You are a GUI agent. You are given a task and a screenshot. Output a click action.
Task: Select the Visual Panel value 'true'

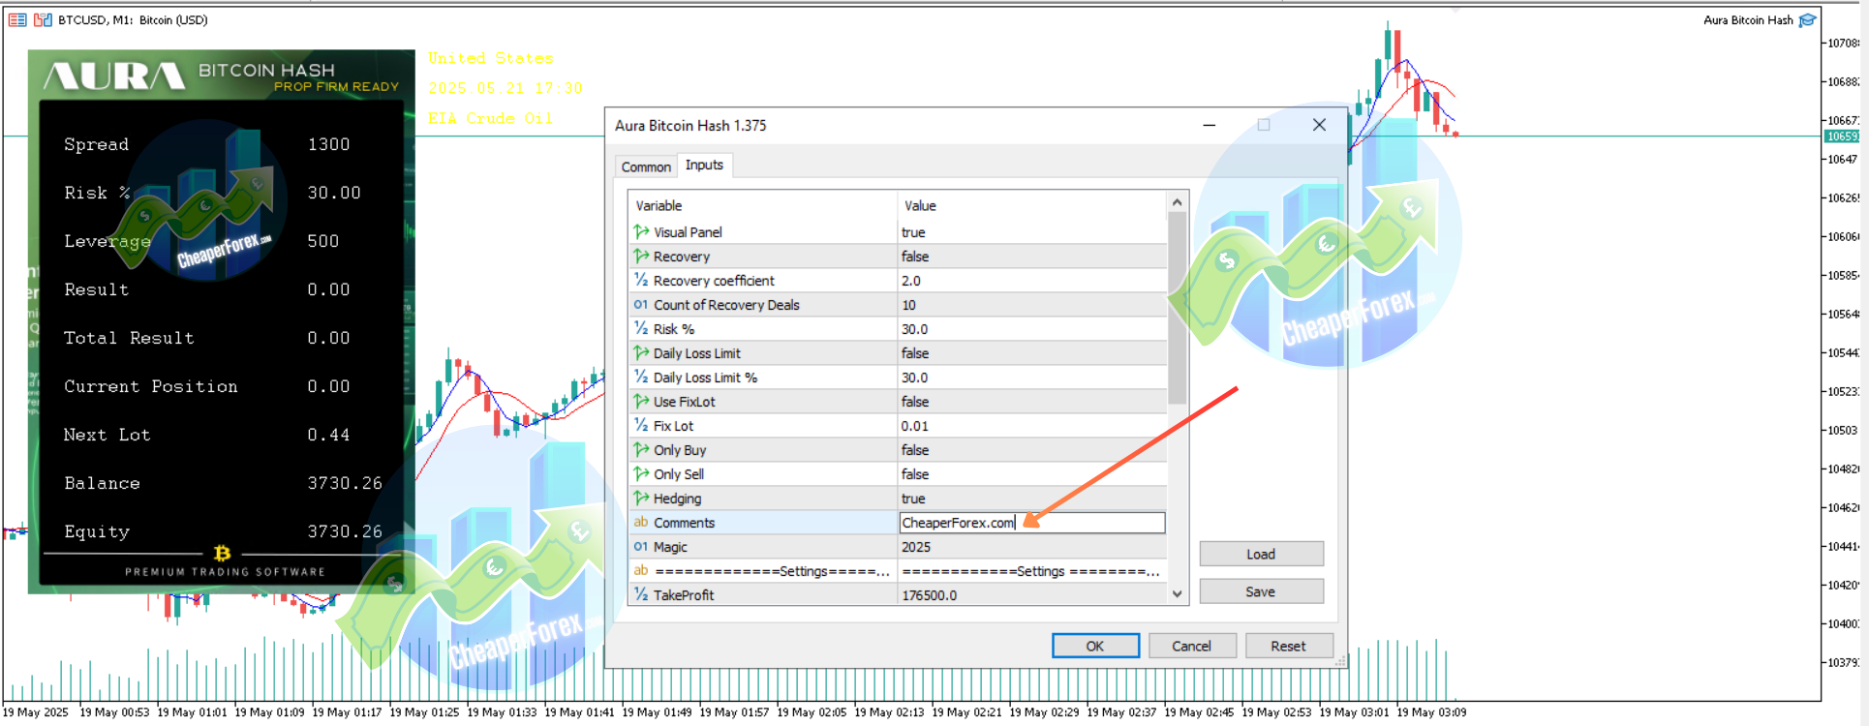point(913,232)
